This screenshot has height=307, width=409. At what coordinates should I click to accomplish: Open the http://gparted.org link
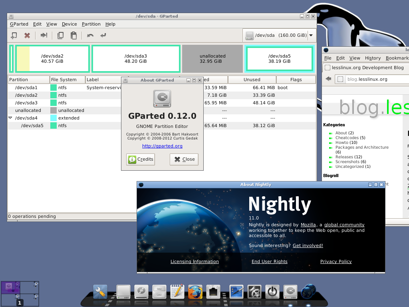coord(162,146)
